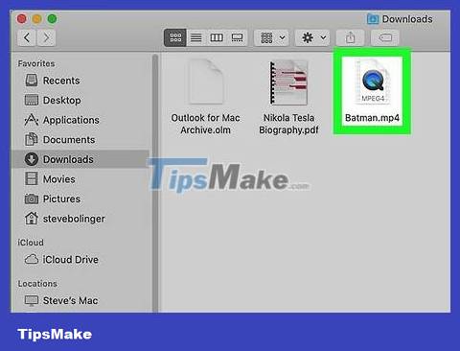This screenshot has height=351, width=460.
Task: Click the Movies filmstrip icon
Action: (x=32, y=178)
